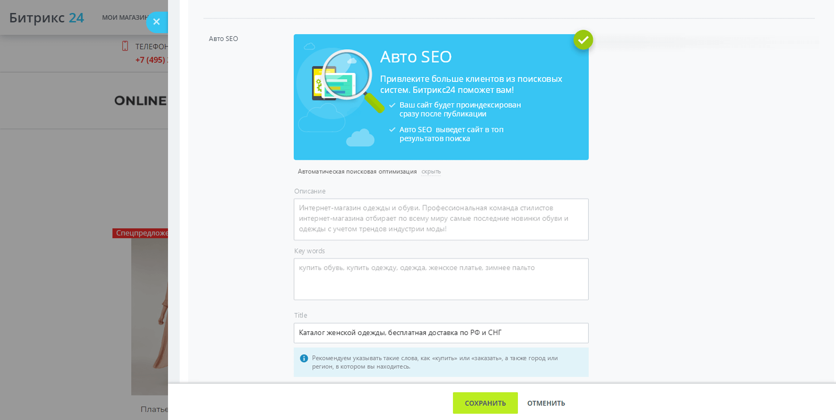
Task: Click the Авто SEO banner heading
Action: (415, 57)
